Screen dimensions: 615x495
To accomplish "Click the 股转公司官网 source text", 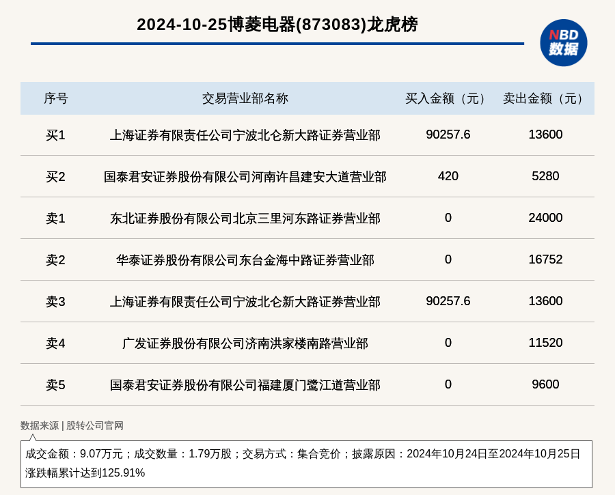I will pyautogui.click(x=95, y=425).
